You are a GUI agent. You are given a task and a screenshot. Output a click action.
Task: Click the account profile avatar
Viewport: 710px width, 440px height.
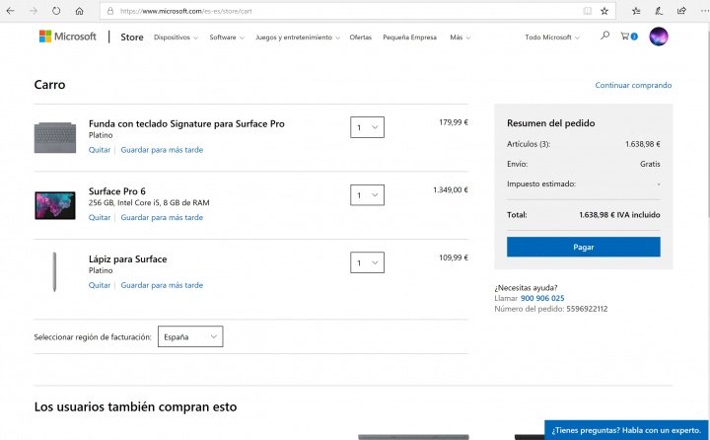click(659, 37)
